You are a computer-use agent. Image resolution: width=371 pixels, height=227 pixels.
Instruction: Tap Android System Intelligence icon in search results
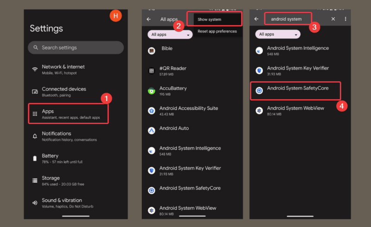click(259, 50)
